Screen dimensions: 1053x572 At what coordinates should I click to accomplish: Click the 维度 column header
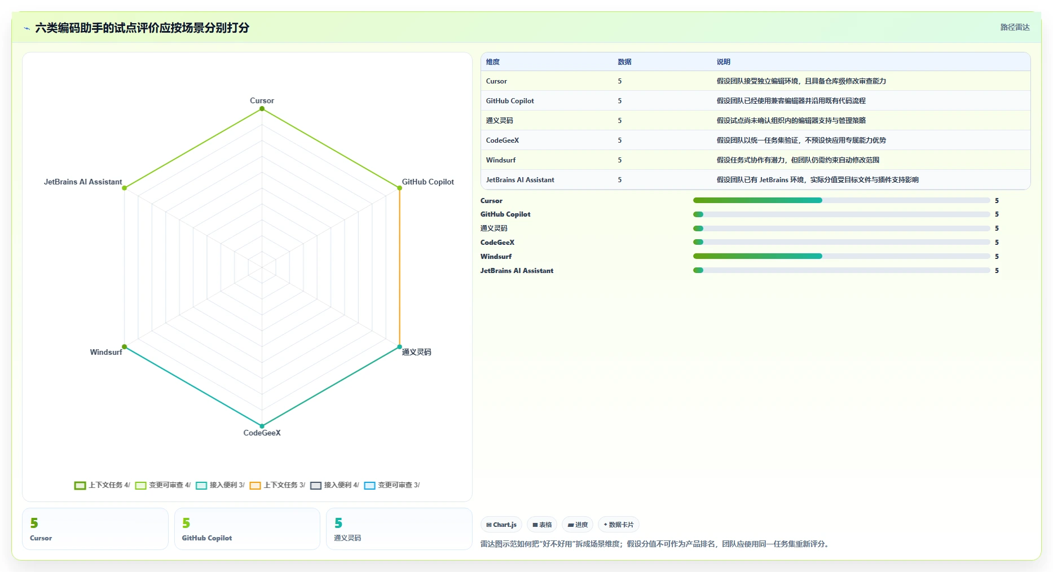(x=493, y=62)
